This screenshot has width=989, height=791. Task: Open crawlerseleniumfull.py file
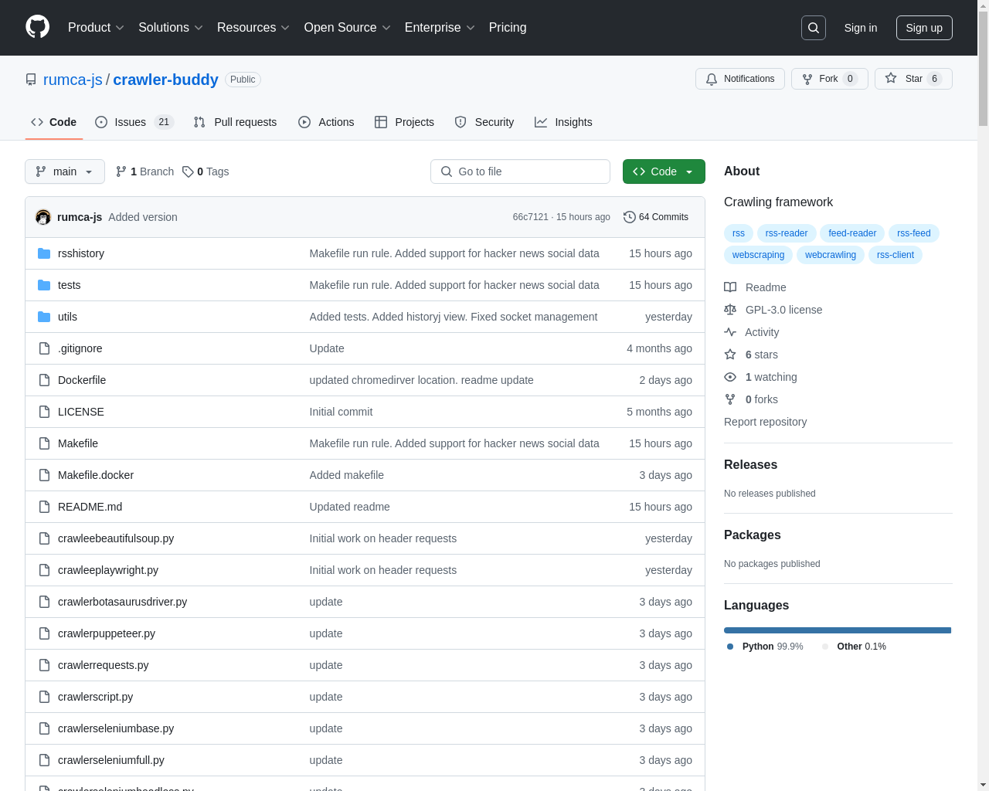coord(111,760)
